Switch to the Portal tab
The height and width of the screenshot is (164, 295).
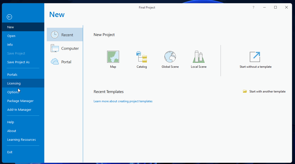coord(65,62)
